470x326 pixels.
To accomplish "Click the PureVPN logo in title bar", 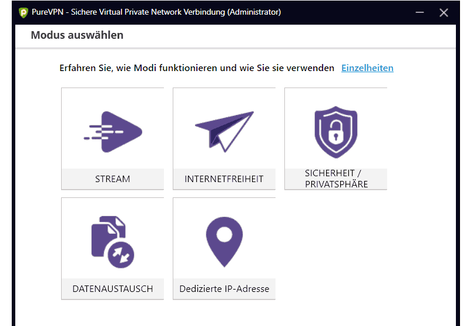I will (x=23, y=12).
